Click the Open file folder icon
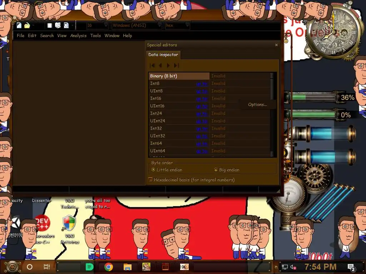The height and width of the screenshot is (274, 366). tap(27, 25)
